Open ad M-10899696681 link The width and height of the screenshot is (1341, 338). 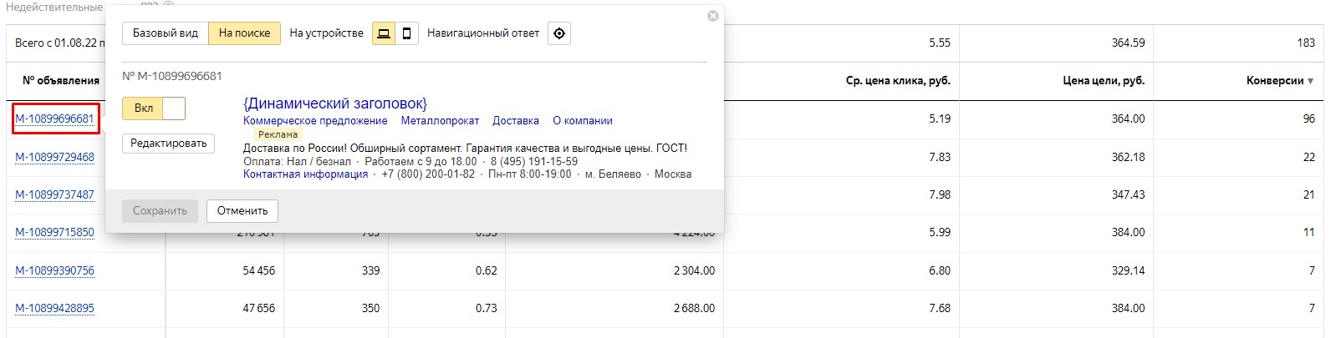(55, 119)
